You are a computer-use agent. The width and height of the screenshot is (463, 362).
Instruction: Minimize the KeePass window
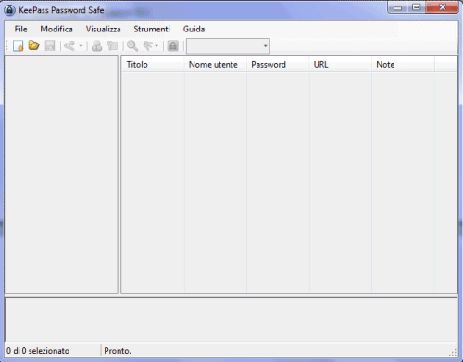(x=397, y=7)
